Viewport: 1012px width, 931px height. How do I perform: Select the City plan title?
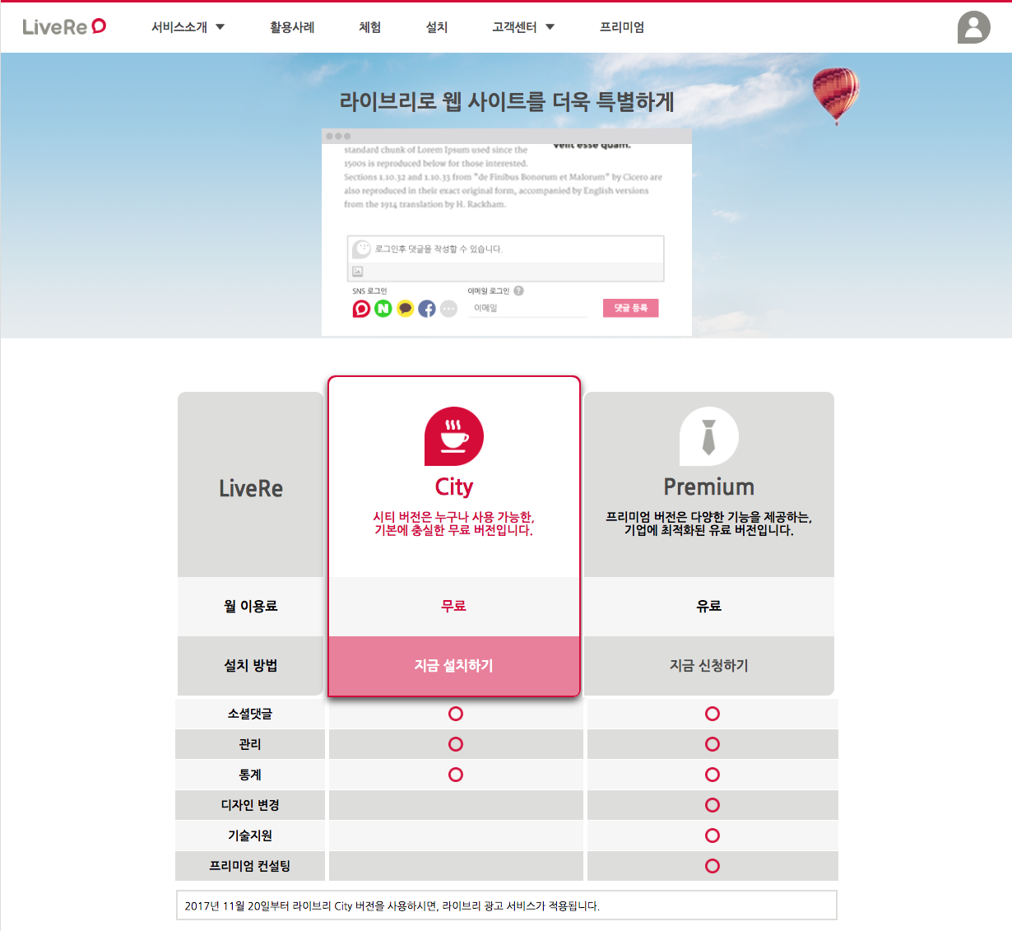coord(454,486)
